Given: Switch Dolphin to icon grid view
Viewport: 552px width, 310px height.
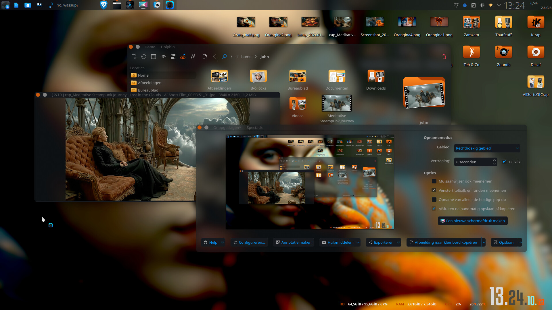Looking at the screenshot, I should tap(173, 57).
